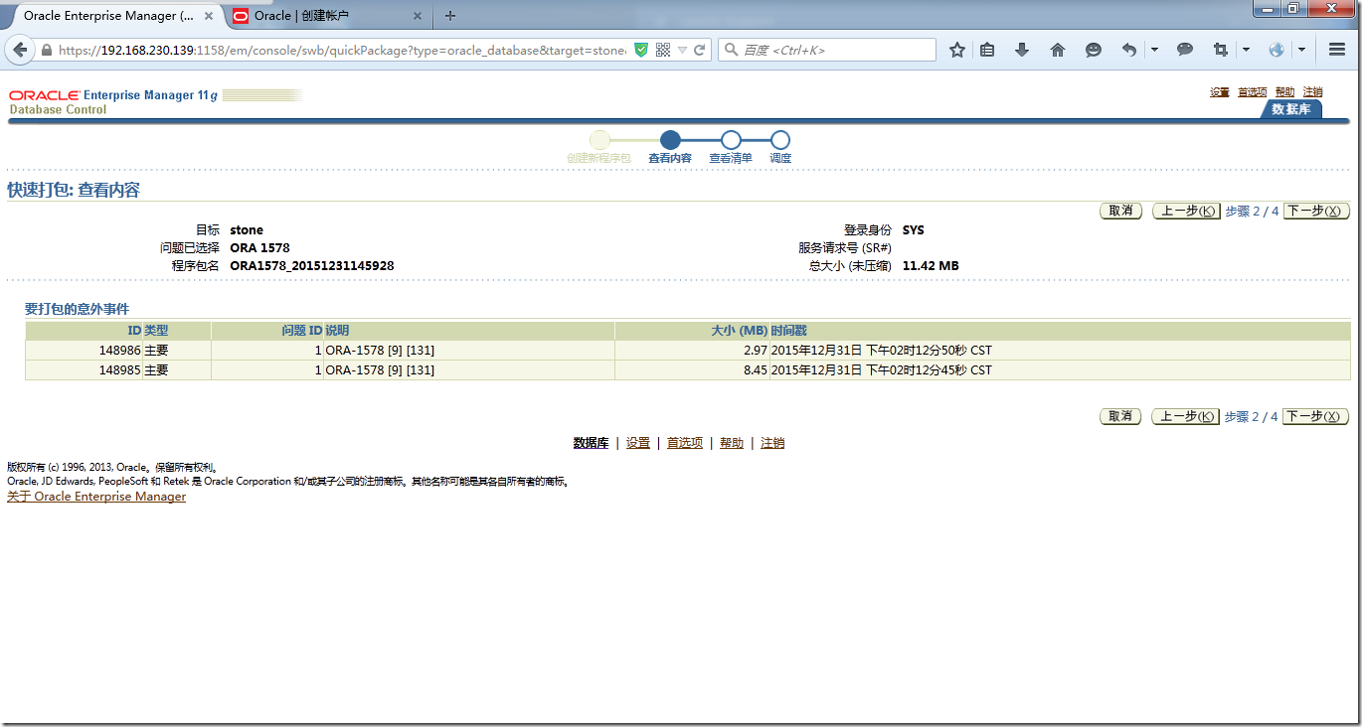Screen dimensions: 1362x727
Task: Click the 调度 wizard step circle
Action: tap(780, 140)
